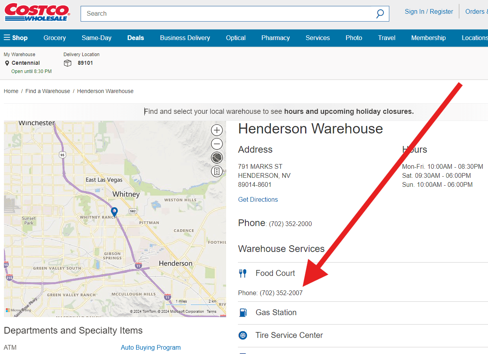Click the Henderson Warehouse breadcrumb text
488x354 pixels.
point(105,91)
